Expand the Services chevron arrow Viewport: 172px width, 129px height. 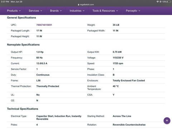41,11
